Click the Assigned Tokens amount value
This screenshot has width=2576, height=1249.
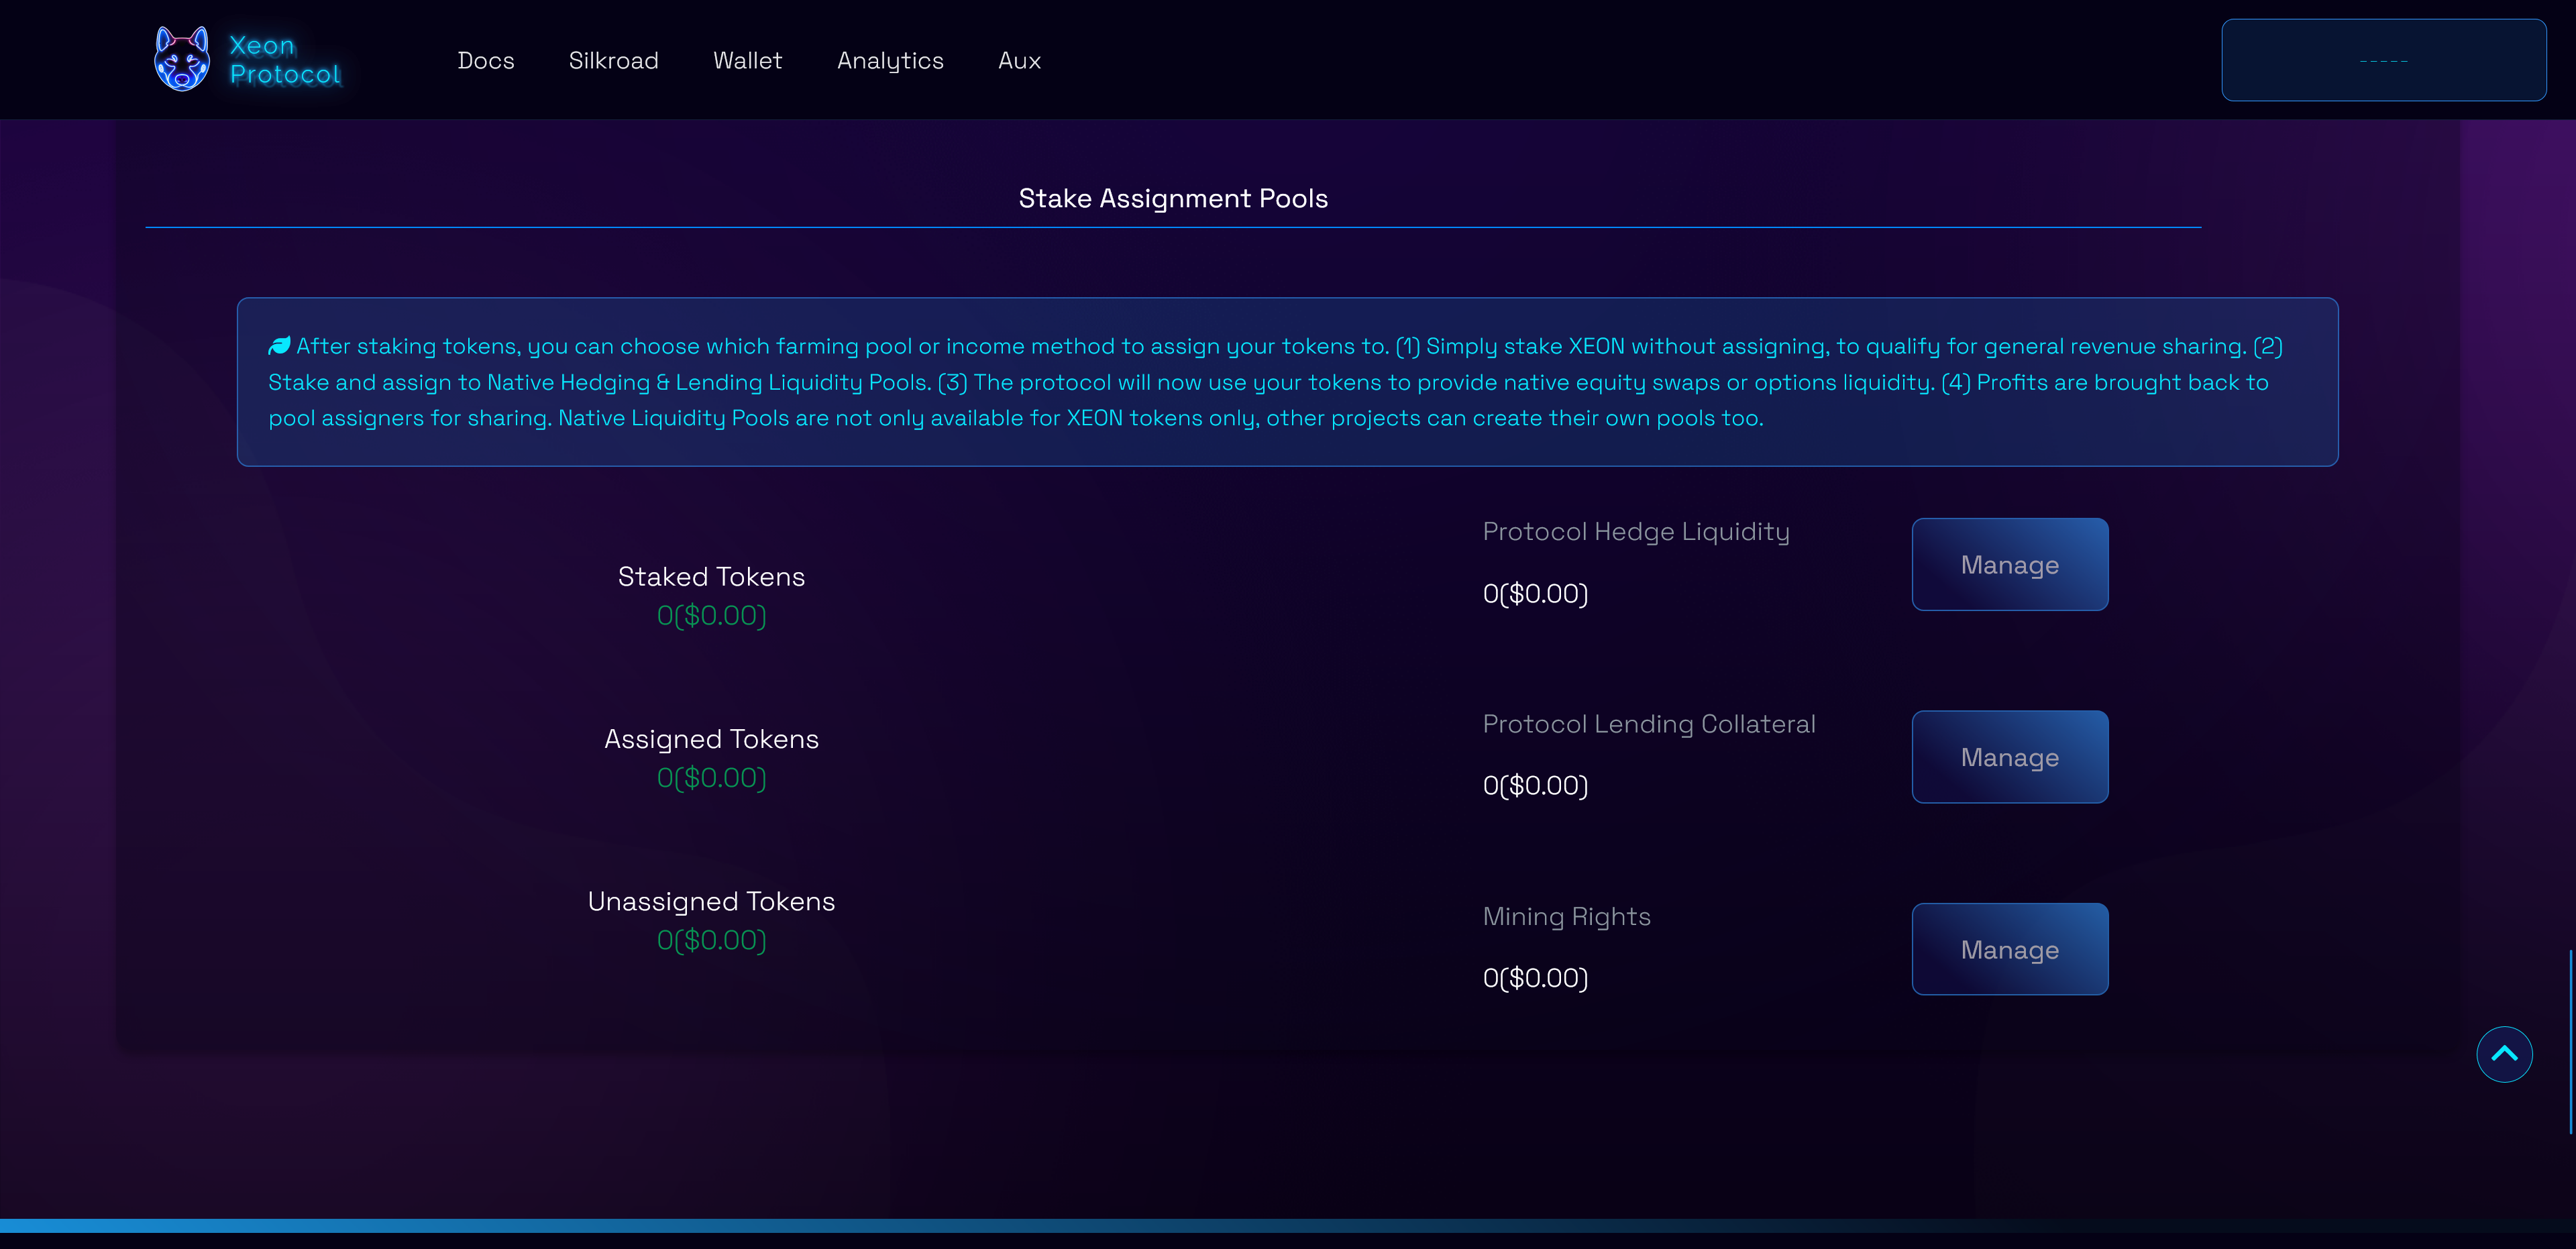pyautogui.click(x=711, y=778)
